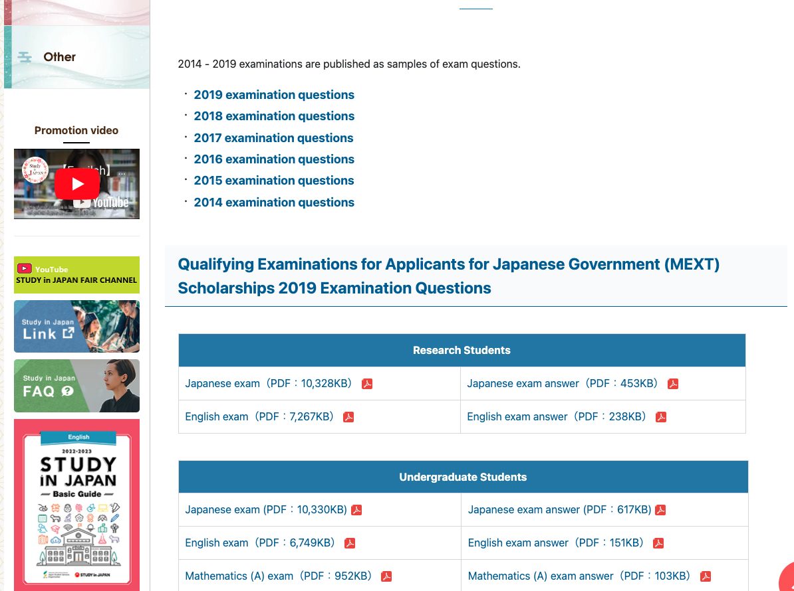Open Study in Japan FAQ banner
Viewport: 794px width, 591px height.
77,386
